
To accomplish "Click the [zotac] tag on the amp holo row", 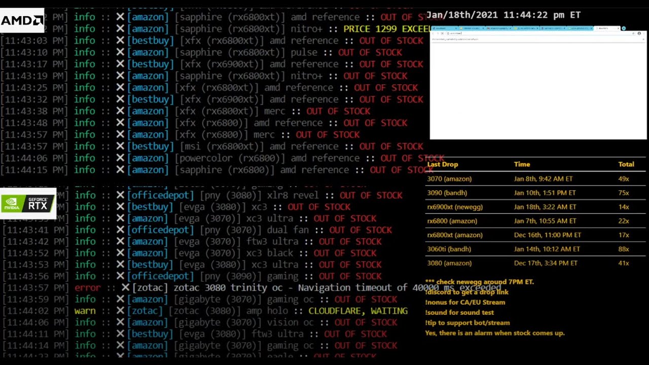I will [x=145, y=311].
